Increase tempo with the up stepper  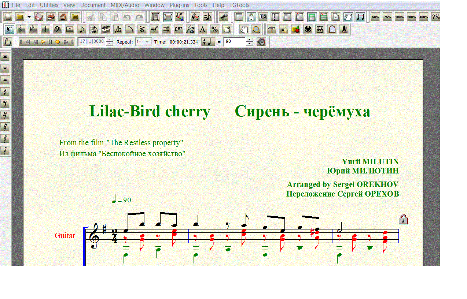pos(250,40)
